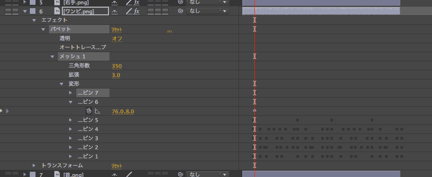The width and height of the screenshot is (432, 177).
Task: Click the quality slash switch on layer 7
Action: [x=129, y=174]
